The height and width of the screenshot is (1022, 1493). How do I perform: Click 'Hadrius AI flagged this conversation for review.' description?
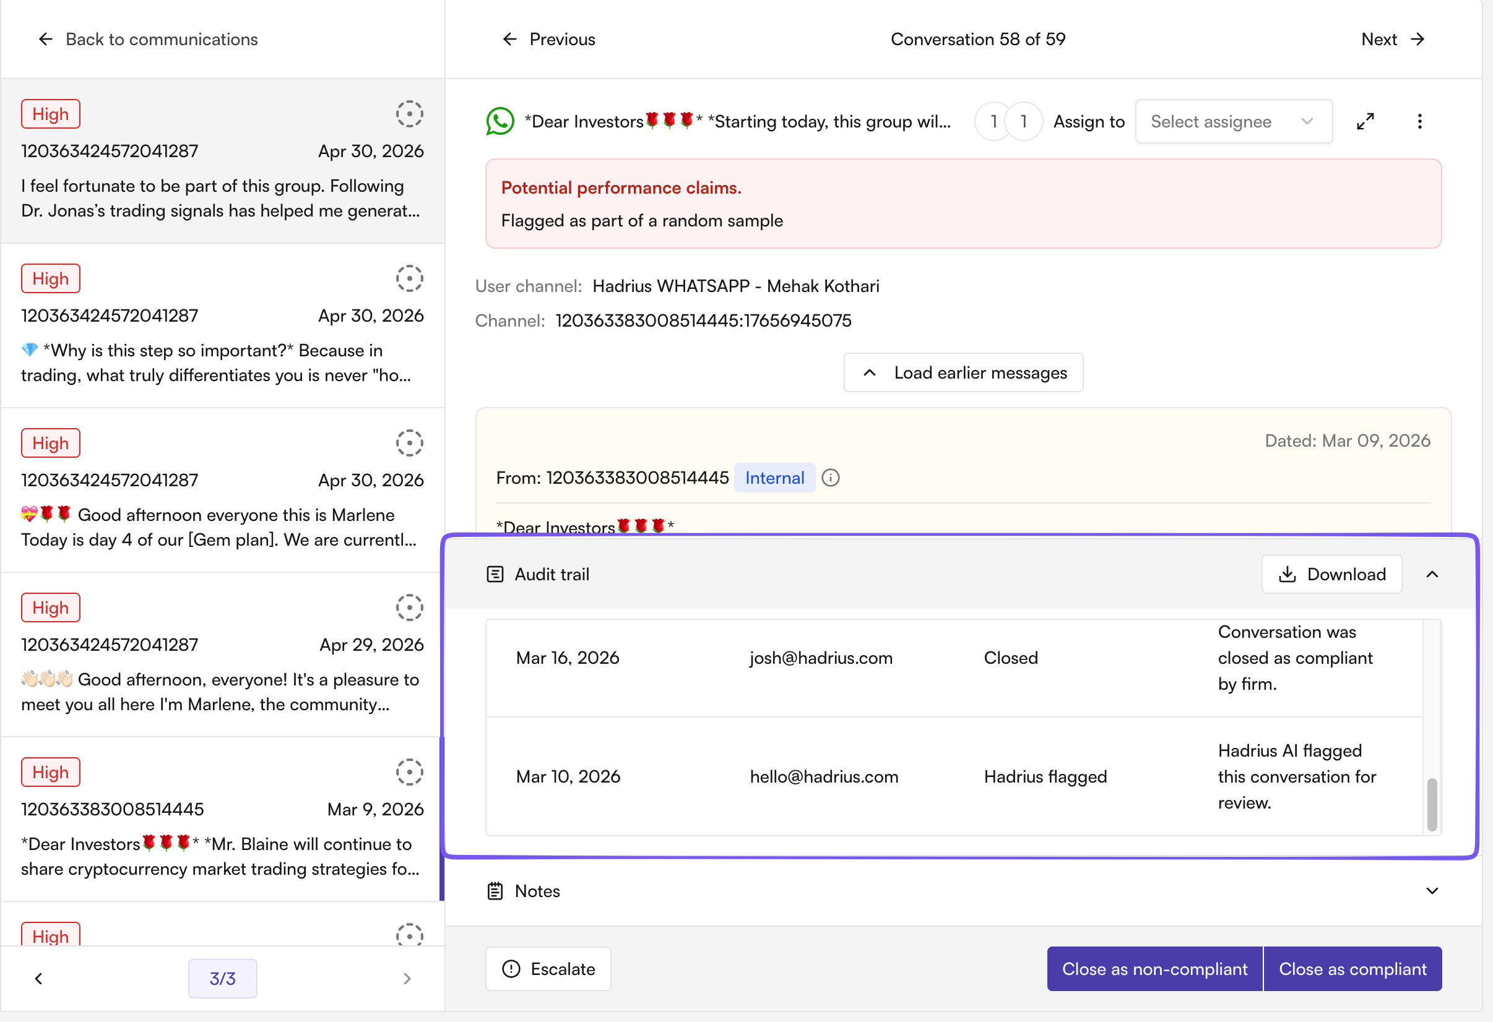tap(1297, 777)
